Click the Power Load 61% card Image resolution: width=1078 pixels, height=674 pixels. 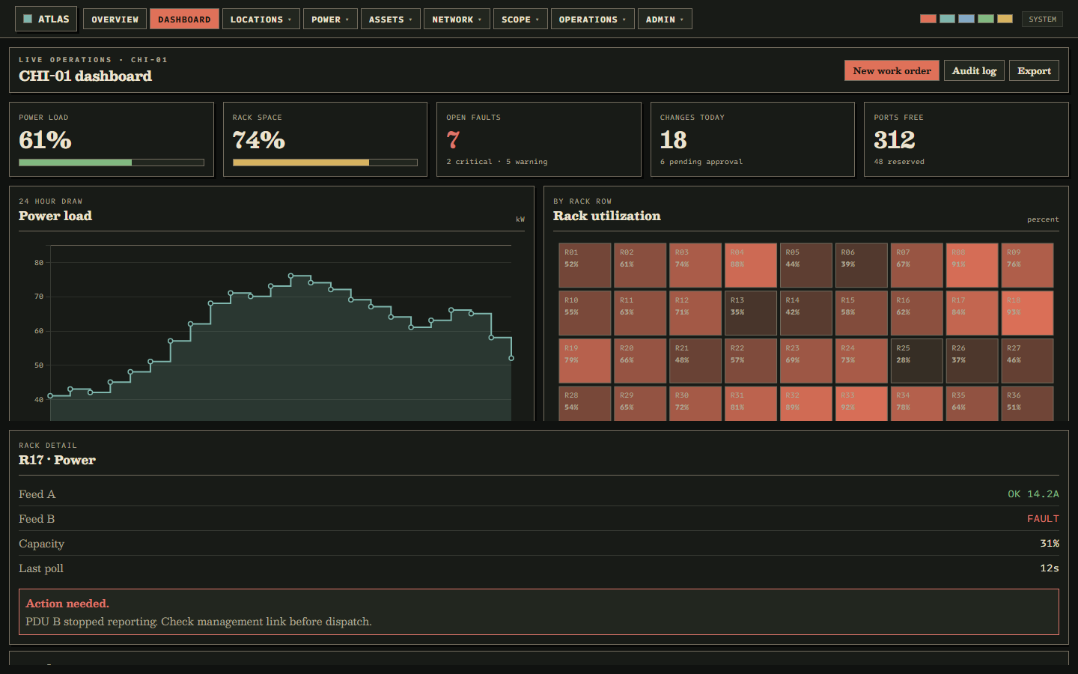coord(112,139)
